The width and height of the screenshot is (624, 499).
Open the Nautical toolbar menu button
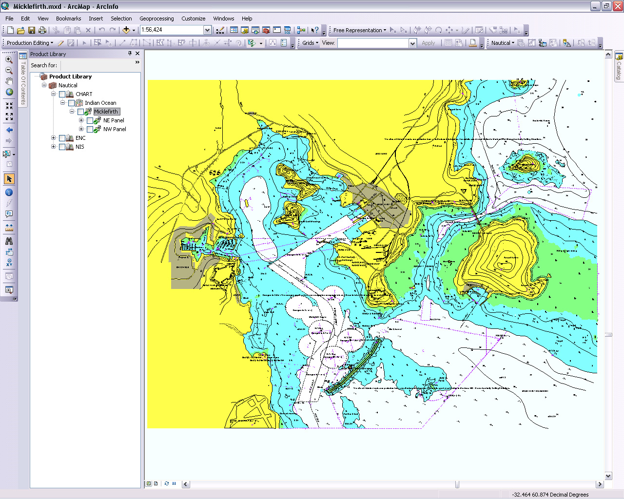503,43
